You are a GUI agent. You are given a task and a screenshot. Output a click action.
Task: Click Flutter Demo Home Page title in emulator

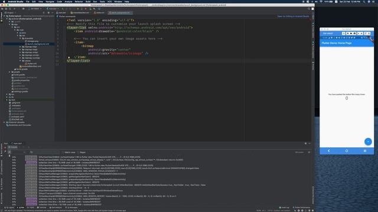pos(337,43)
